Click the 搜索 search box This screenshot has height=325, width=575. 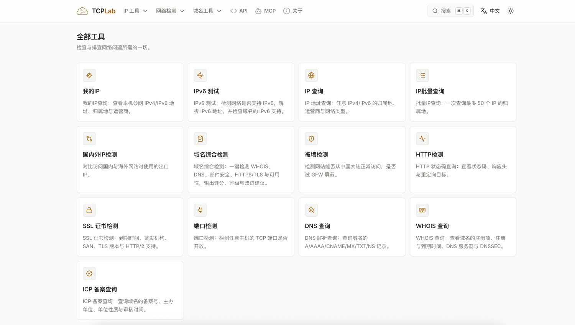pyautogui.click(x=450, y=11)
